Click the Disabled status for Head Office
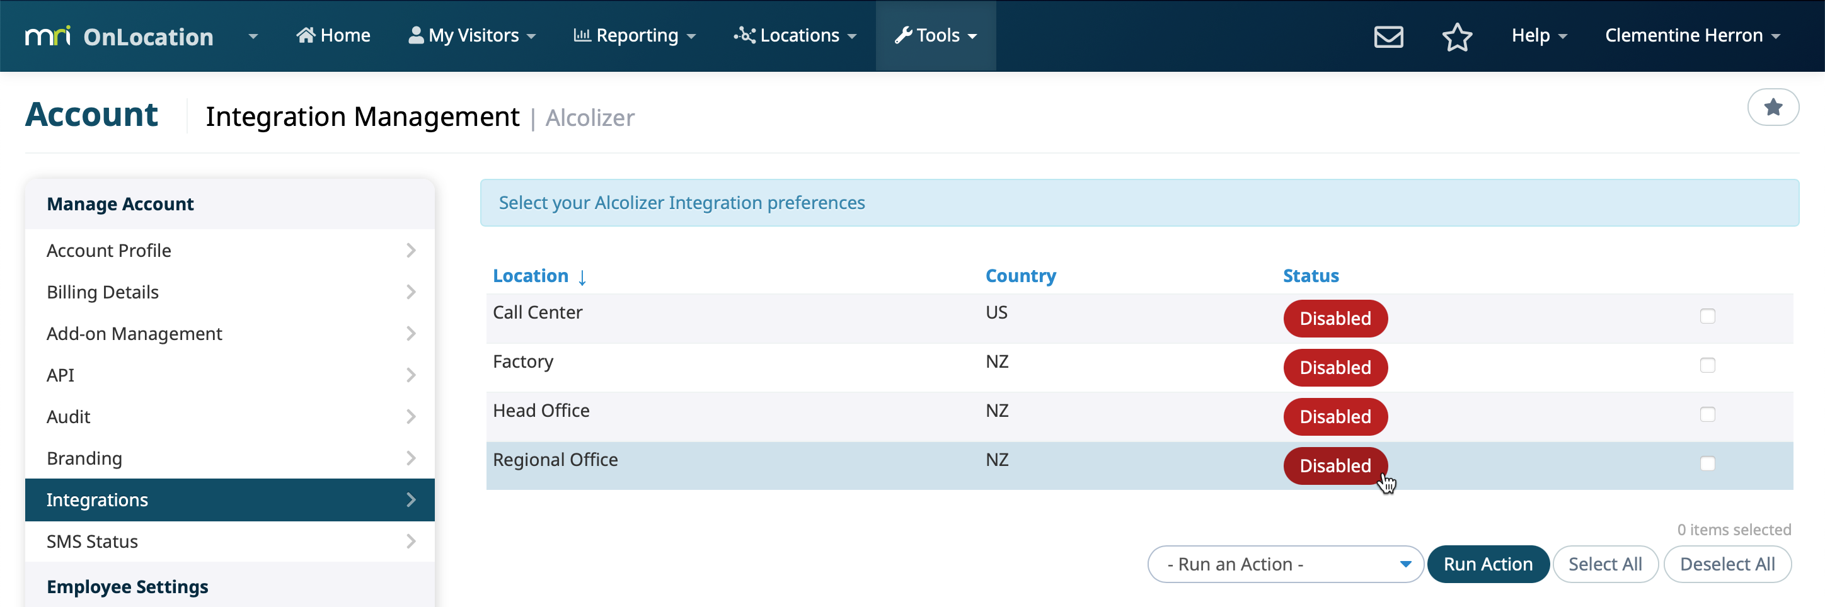 pos(1335,416)
